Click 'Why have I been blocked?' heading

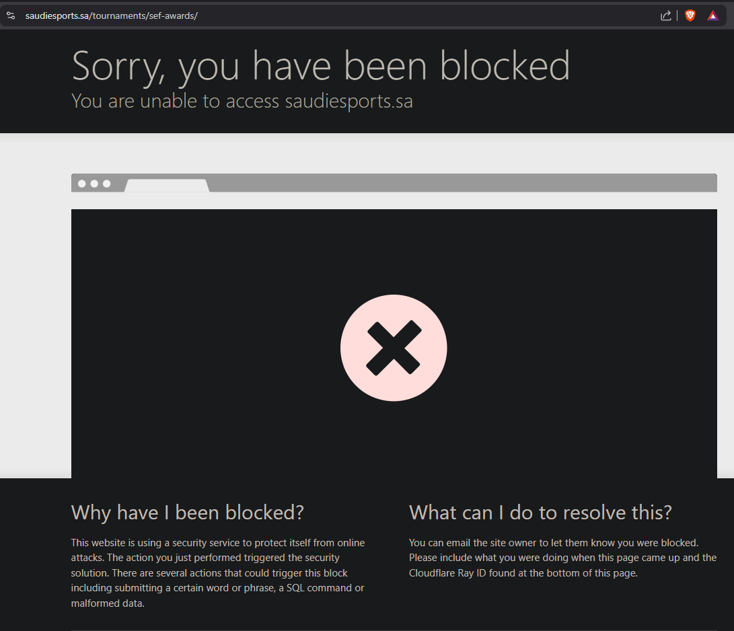coord(188,513)
